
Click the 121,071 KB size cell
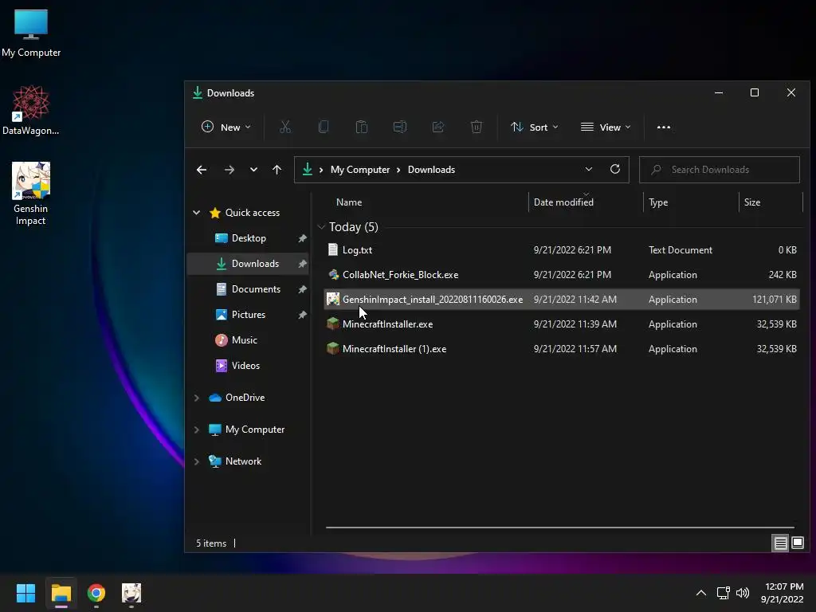[775, 300]
